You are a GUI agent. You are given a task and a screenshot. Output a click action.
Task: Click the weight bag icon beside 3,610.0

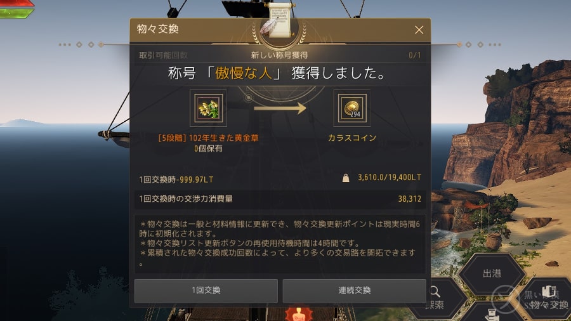tap(346, 178)
